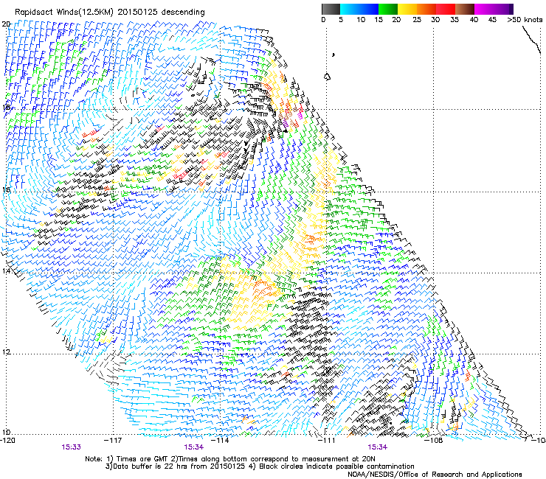Click the longitude axis label "-117"
The width and height of the screenshot is (546, 479).
[x=113, y=441]
